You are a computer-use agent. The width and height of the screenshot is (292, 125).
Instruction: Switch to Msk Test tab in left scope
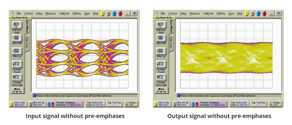pos(27,43)
